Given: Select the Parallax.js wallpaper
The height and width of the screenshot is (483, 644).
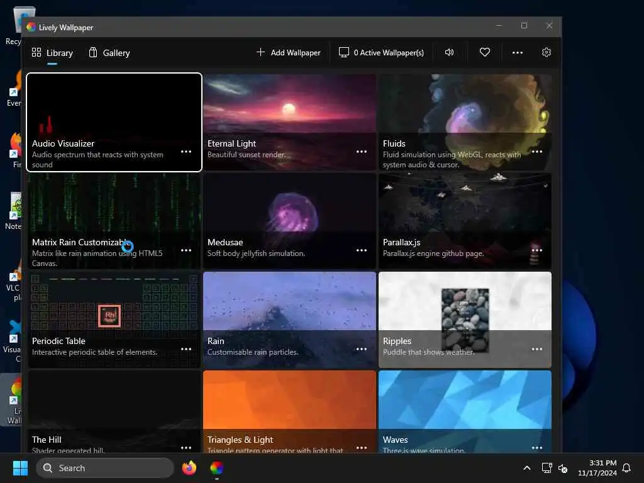Looking at the screenshot, I should (x=465, y=221).
